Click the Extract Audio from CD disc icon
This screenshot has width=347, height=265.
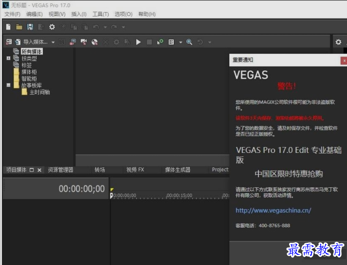pyautogui.click(x=94, y=42)
